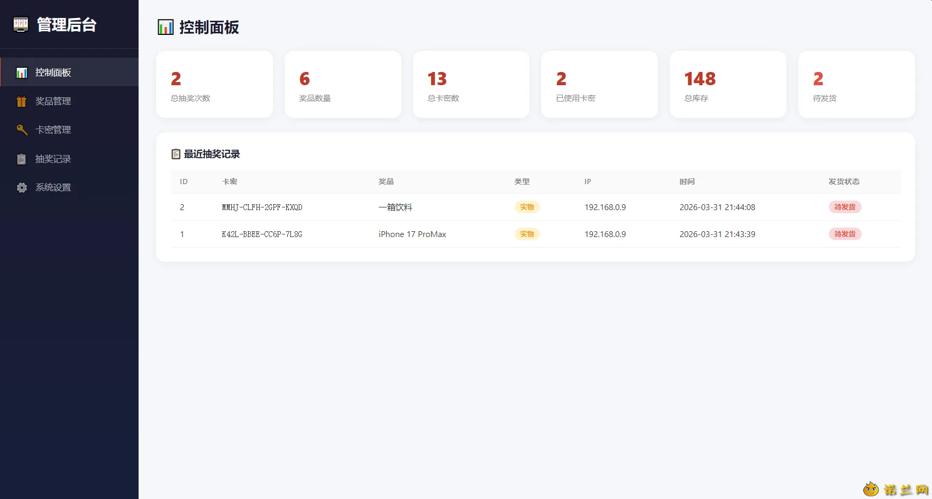
Task: Click the 已使用卡密 stat card
Action: (x=599, y=84)
